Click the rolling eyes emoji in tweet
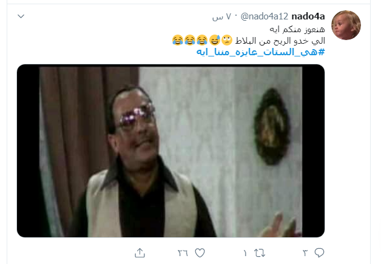The width and height of the screenshot is (381, 264). coord(227,40)
